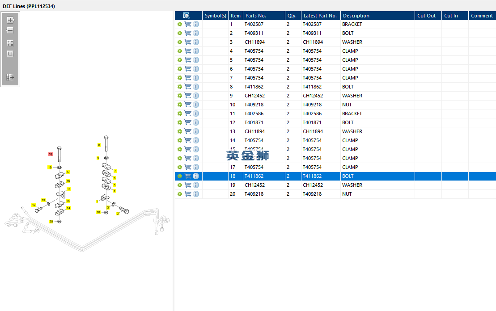Sort by Qty. column header
This screenshot has width=496, height=311.
(x=293, y=16)
